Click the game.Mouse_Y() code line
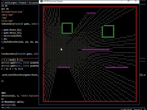Image resolution: width=147 pixels, height=110 pixels. (x=12, y=33)
